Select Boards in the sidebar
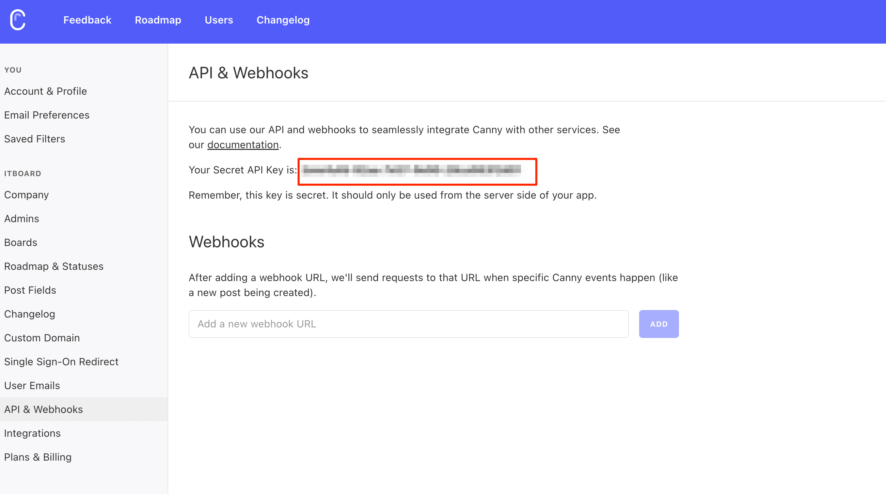 point(21,242)
